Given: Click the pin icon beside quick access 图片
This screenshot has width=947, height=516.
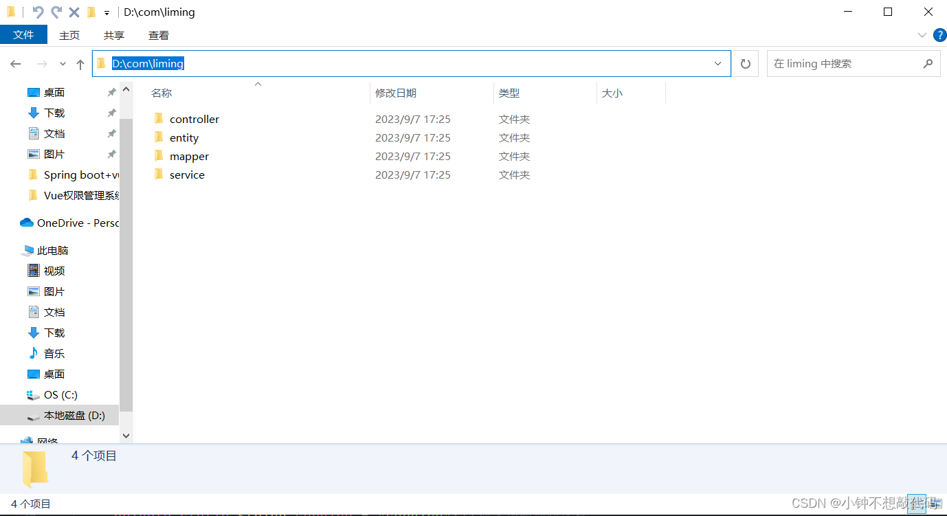Looking at the screenshot, I should click(x=111, y=154).
